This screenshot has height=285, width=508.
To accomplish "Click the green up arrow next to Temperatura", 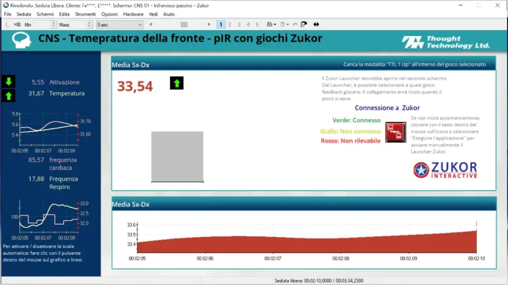I will (x=8, y=95).
